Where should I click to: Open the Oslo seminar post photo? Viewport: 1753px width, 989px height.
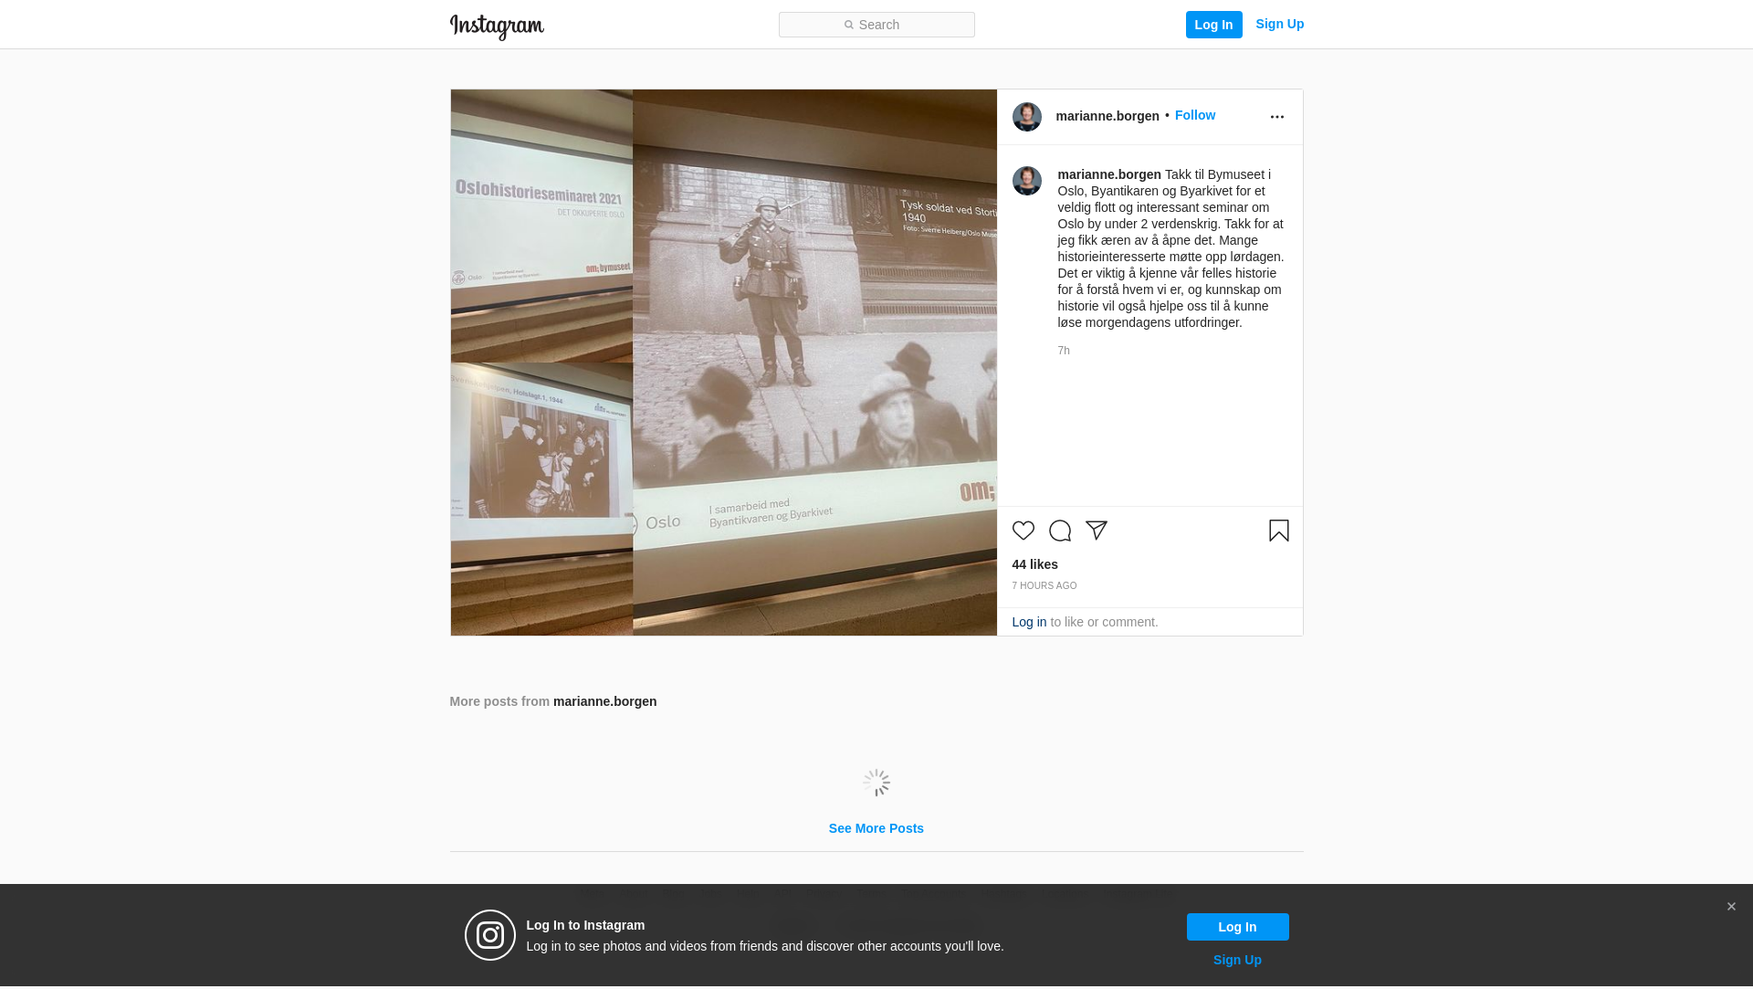point(723,363)
